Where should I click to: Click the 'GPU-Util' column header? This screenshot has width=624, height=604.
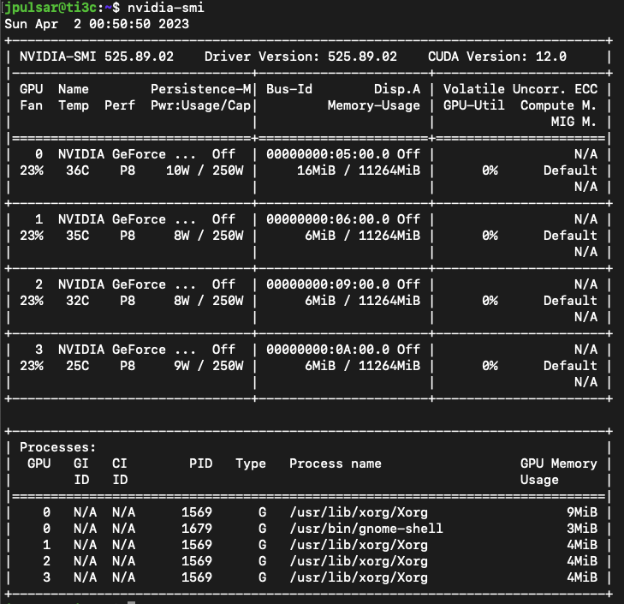click(474, 105)
